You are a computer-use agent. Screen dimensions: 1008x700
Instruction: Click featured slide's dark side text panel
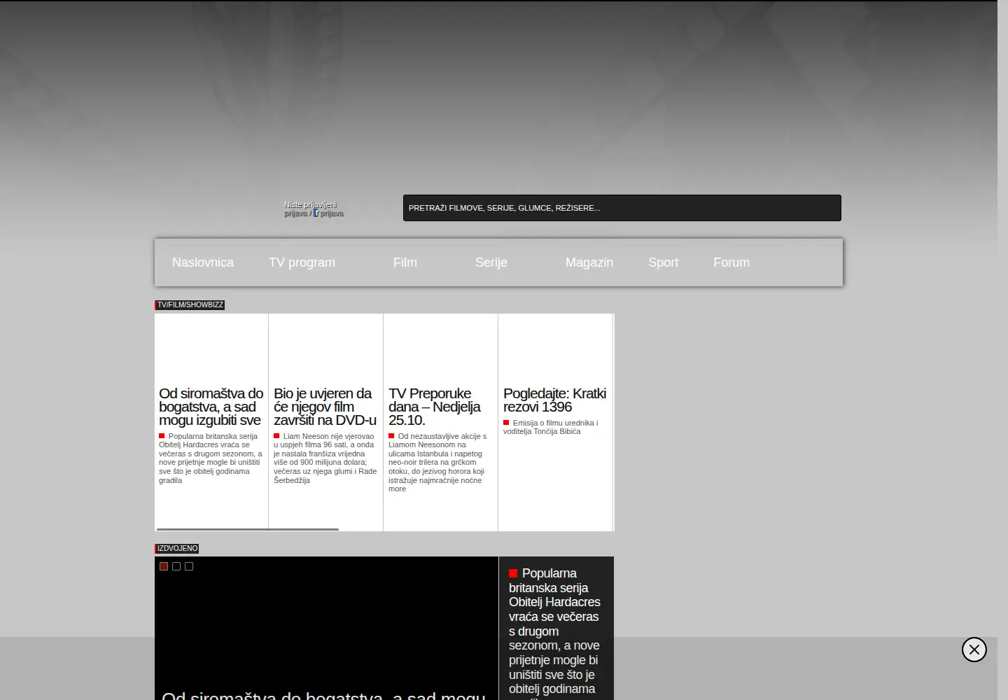[556, 629]
